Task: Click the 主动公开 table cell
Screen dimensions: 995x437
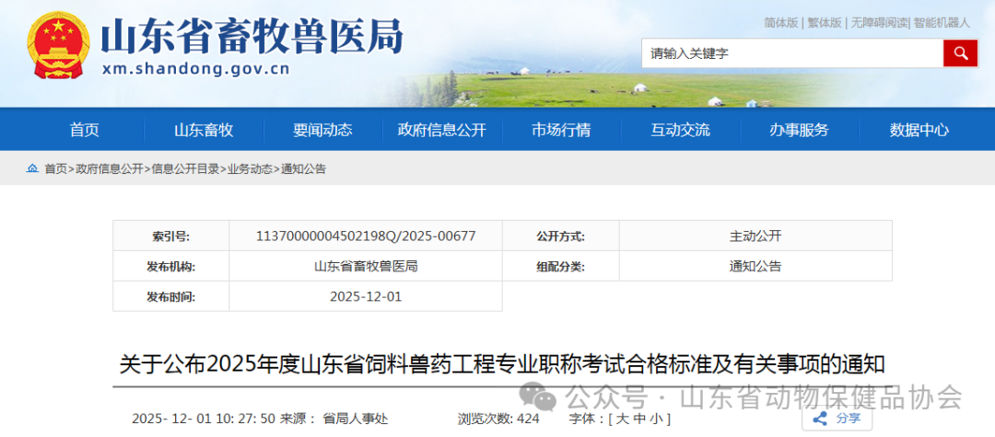Action: (755, 236)
